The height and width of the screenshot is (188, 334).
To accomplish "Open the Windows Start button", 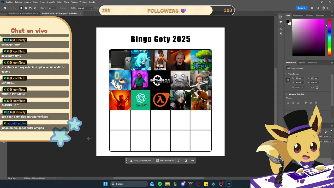I will [x=105, y=184].
